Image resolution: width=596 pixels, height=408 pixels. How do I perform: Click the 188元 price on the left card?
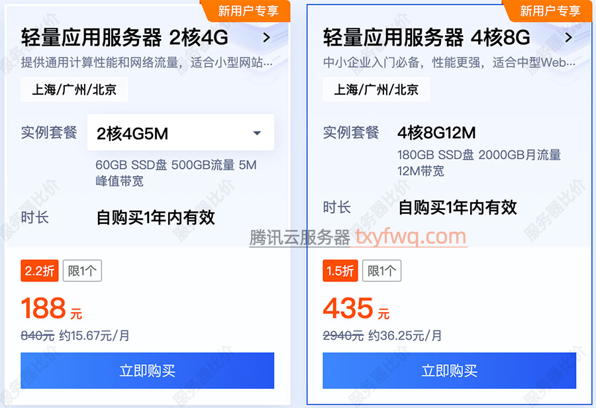51,309
